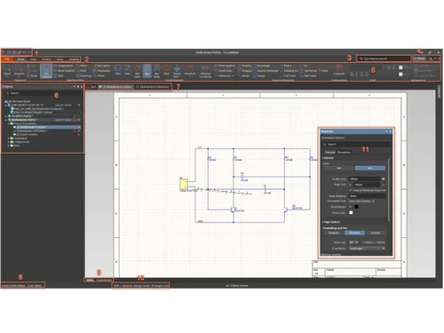The height and width of the screenshot is (333, 444).
Task: Switch to the Tools ribbon tab
Action: 59,59
